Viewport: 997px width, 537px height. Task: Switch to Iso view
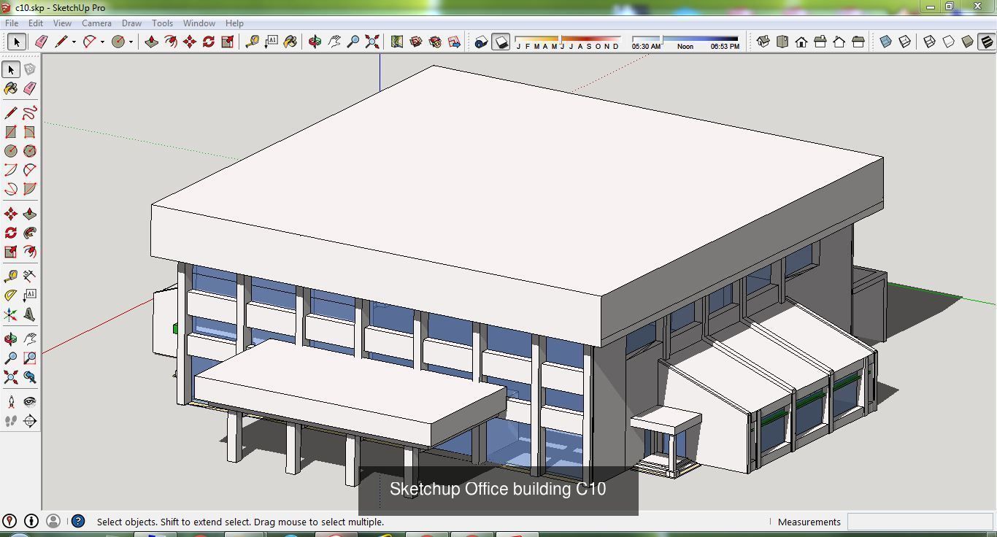[763, 42]
